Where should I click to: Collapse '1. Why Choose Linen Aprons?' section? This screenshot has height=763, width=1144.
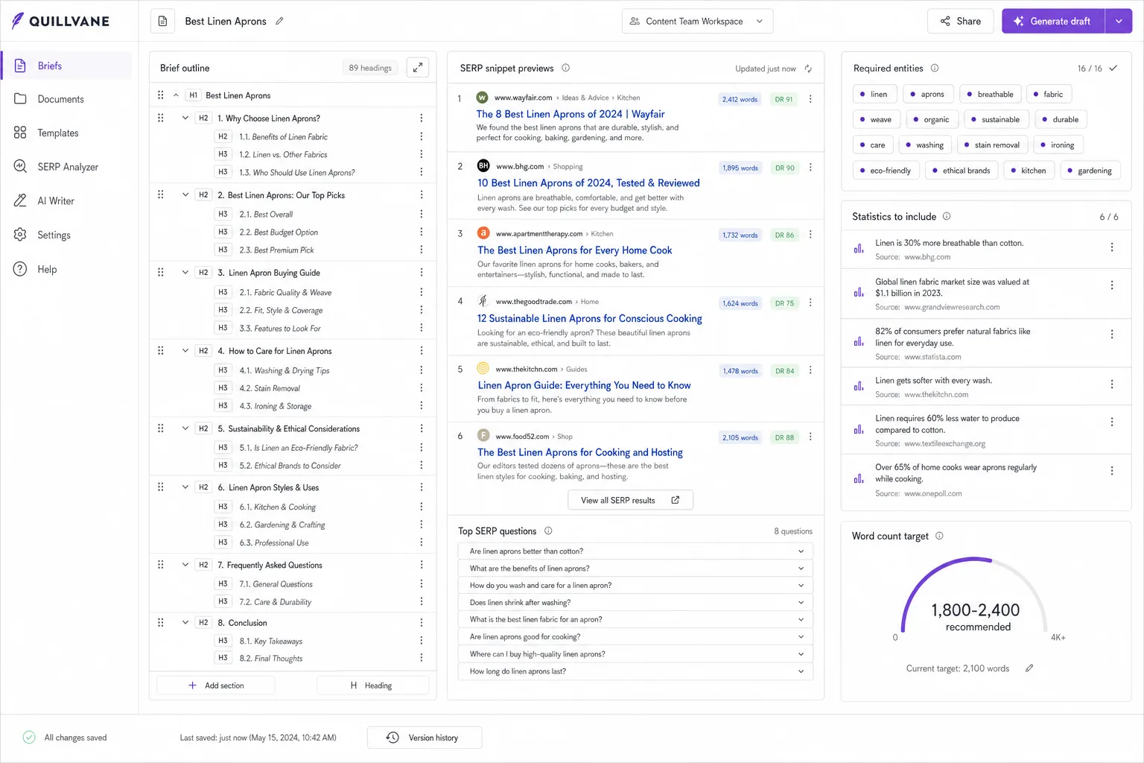[185, 118]
